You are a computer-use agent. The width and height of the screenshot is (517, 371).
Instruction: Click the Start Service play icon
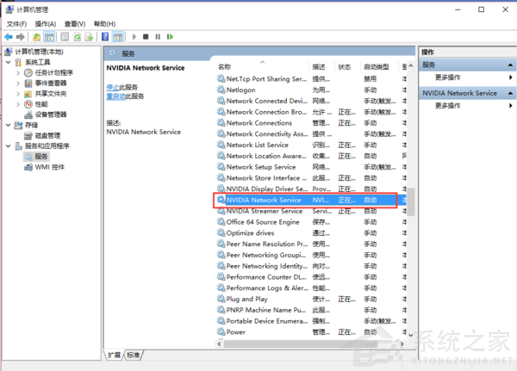point(134,37)
